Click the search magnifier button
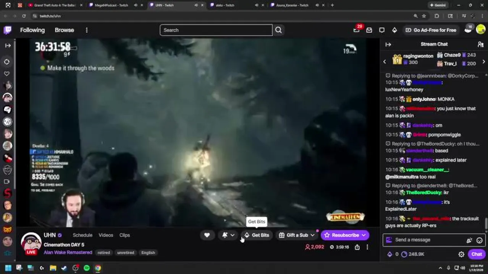The height and width of the screenshot is (274, 488). (278, 30)
